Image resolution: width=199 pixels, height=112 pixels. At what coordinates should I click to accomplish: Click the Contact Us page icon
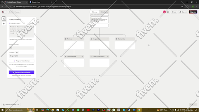117,39
